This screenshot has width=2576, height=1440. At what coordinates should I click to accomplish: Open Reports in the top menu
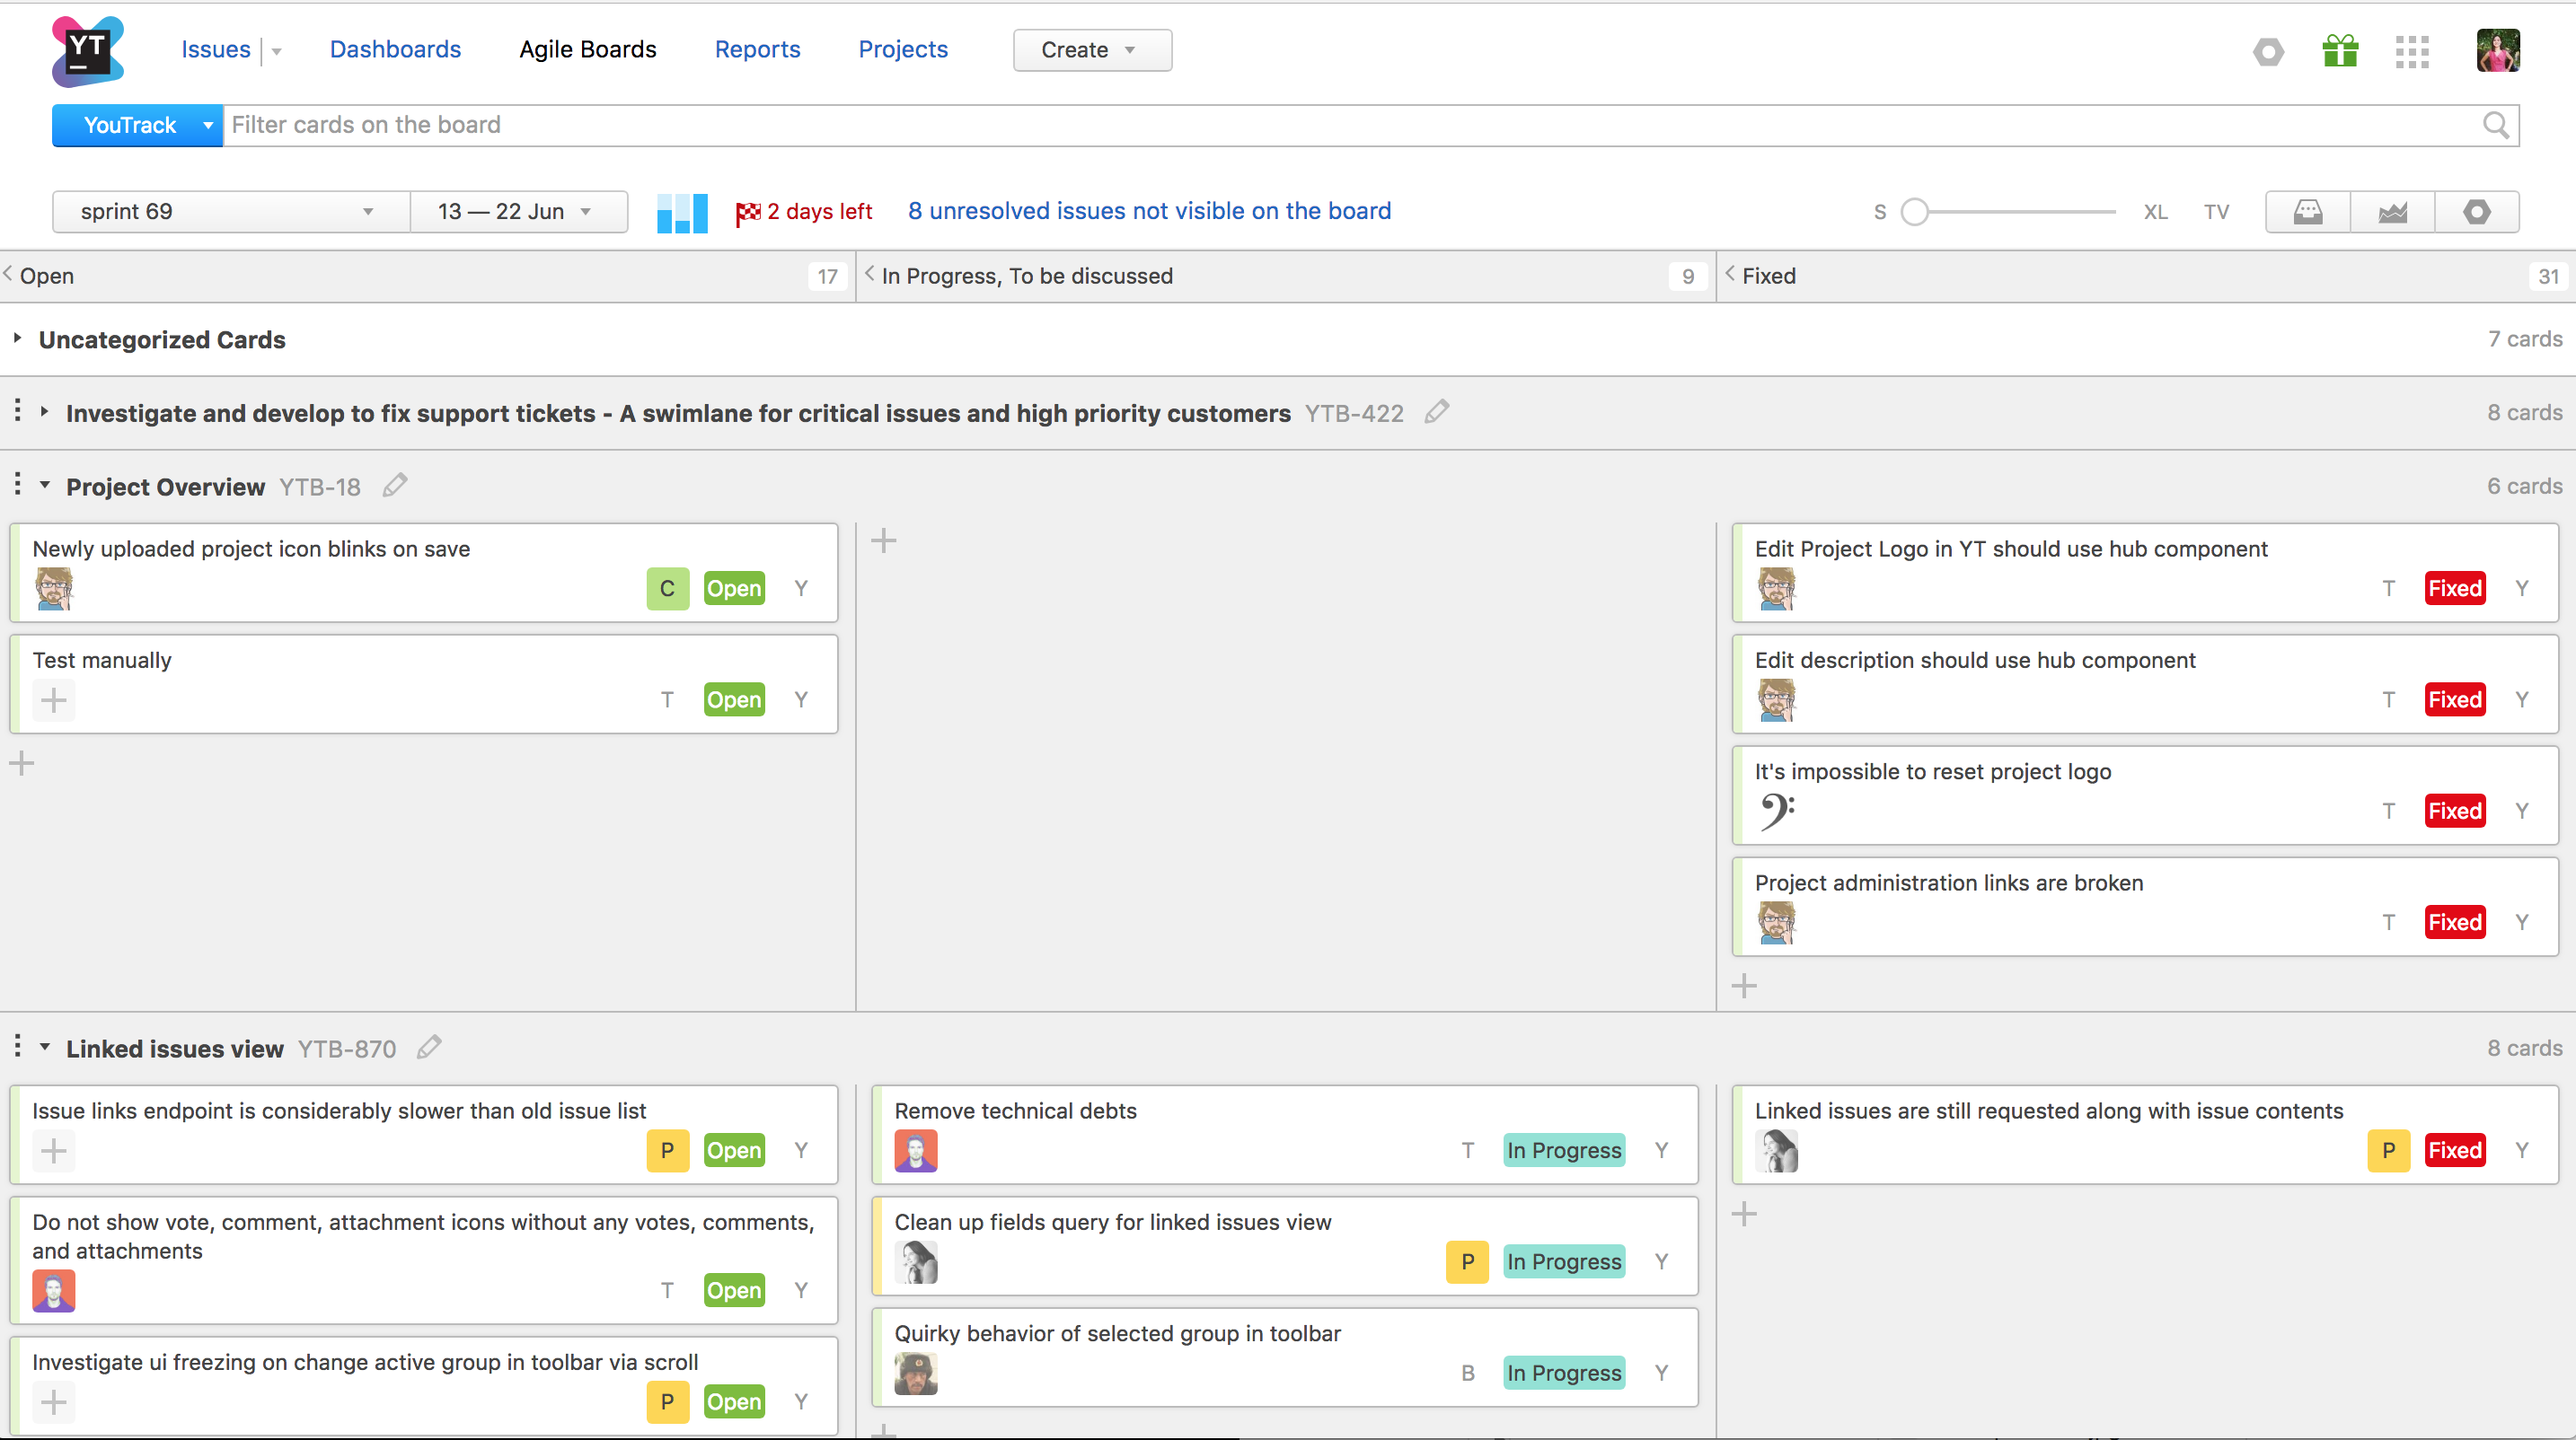pyautogui.click(x=757, y=49)
